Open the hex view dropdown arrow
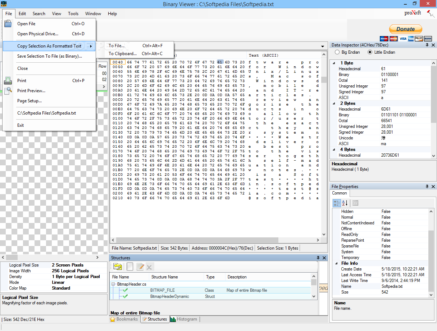Screen dimensions: 437x331 323,46
